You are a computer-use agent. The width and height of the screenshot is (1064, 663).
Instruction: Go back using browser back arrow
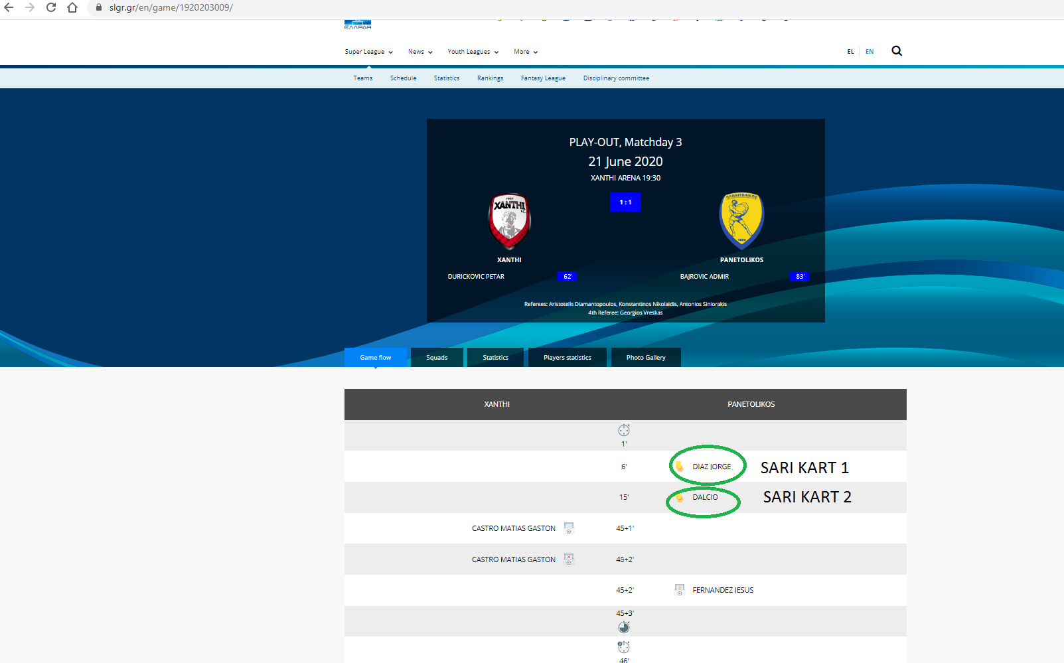pos(9,7)
